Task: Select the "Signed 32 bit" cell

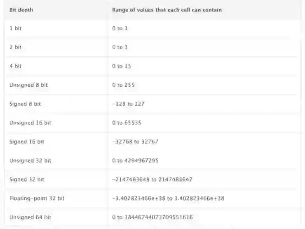Action: [26, 179]
